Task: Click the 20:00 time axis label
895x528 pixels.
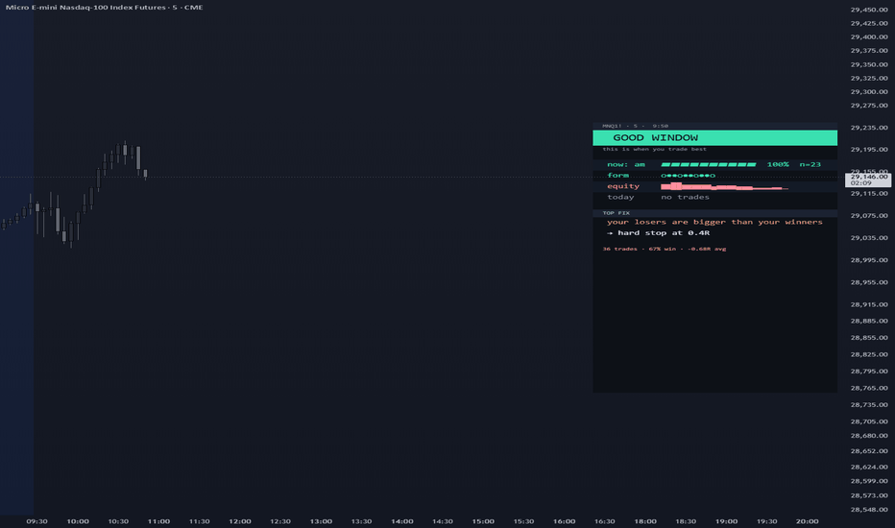Action: click(x=807, y=521)
